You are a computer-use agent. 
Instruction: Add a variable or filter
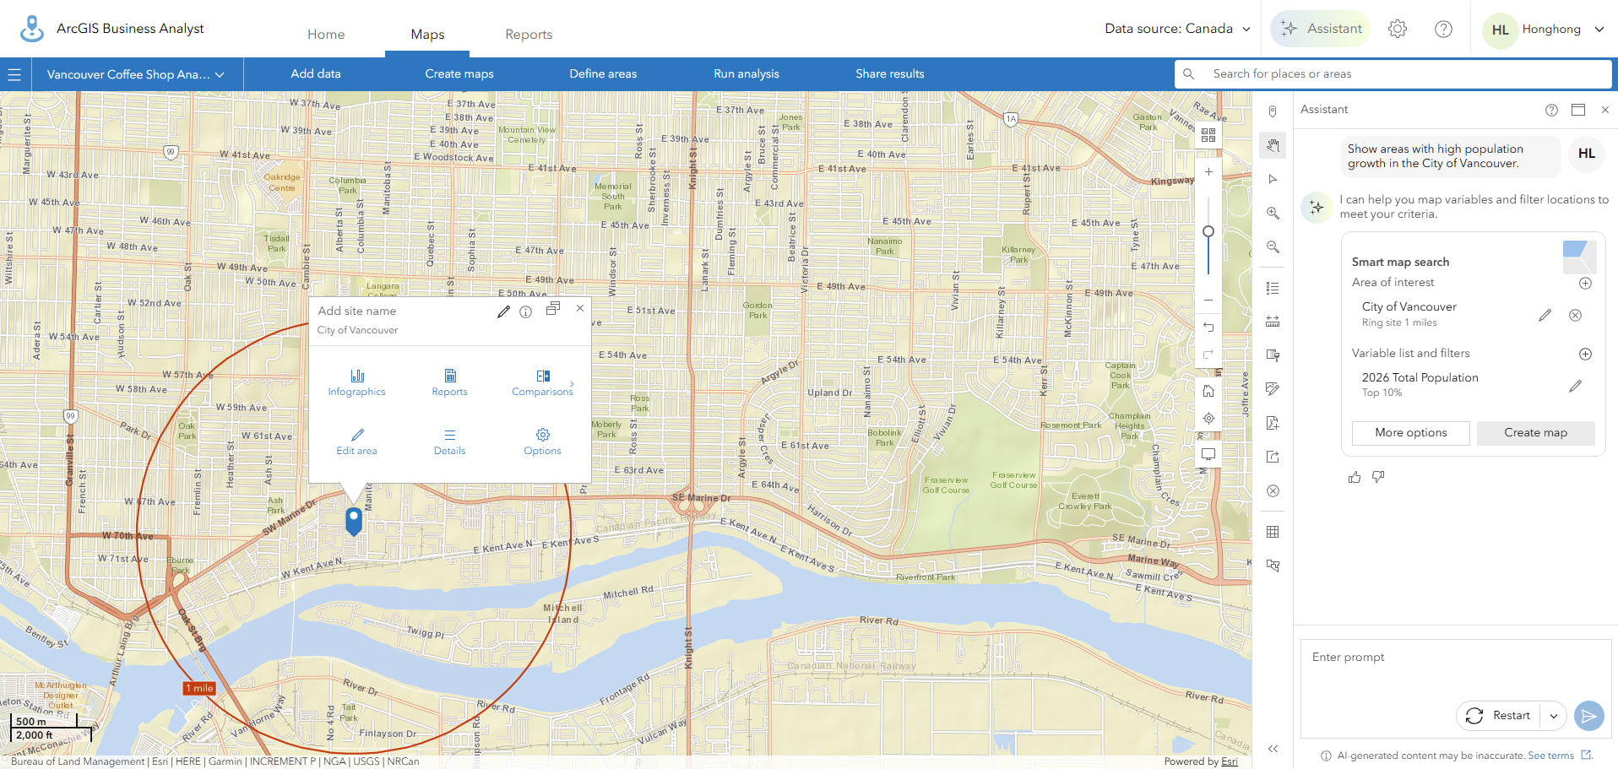[1585, 354]
